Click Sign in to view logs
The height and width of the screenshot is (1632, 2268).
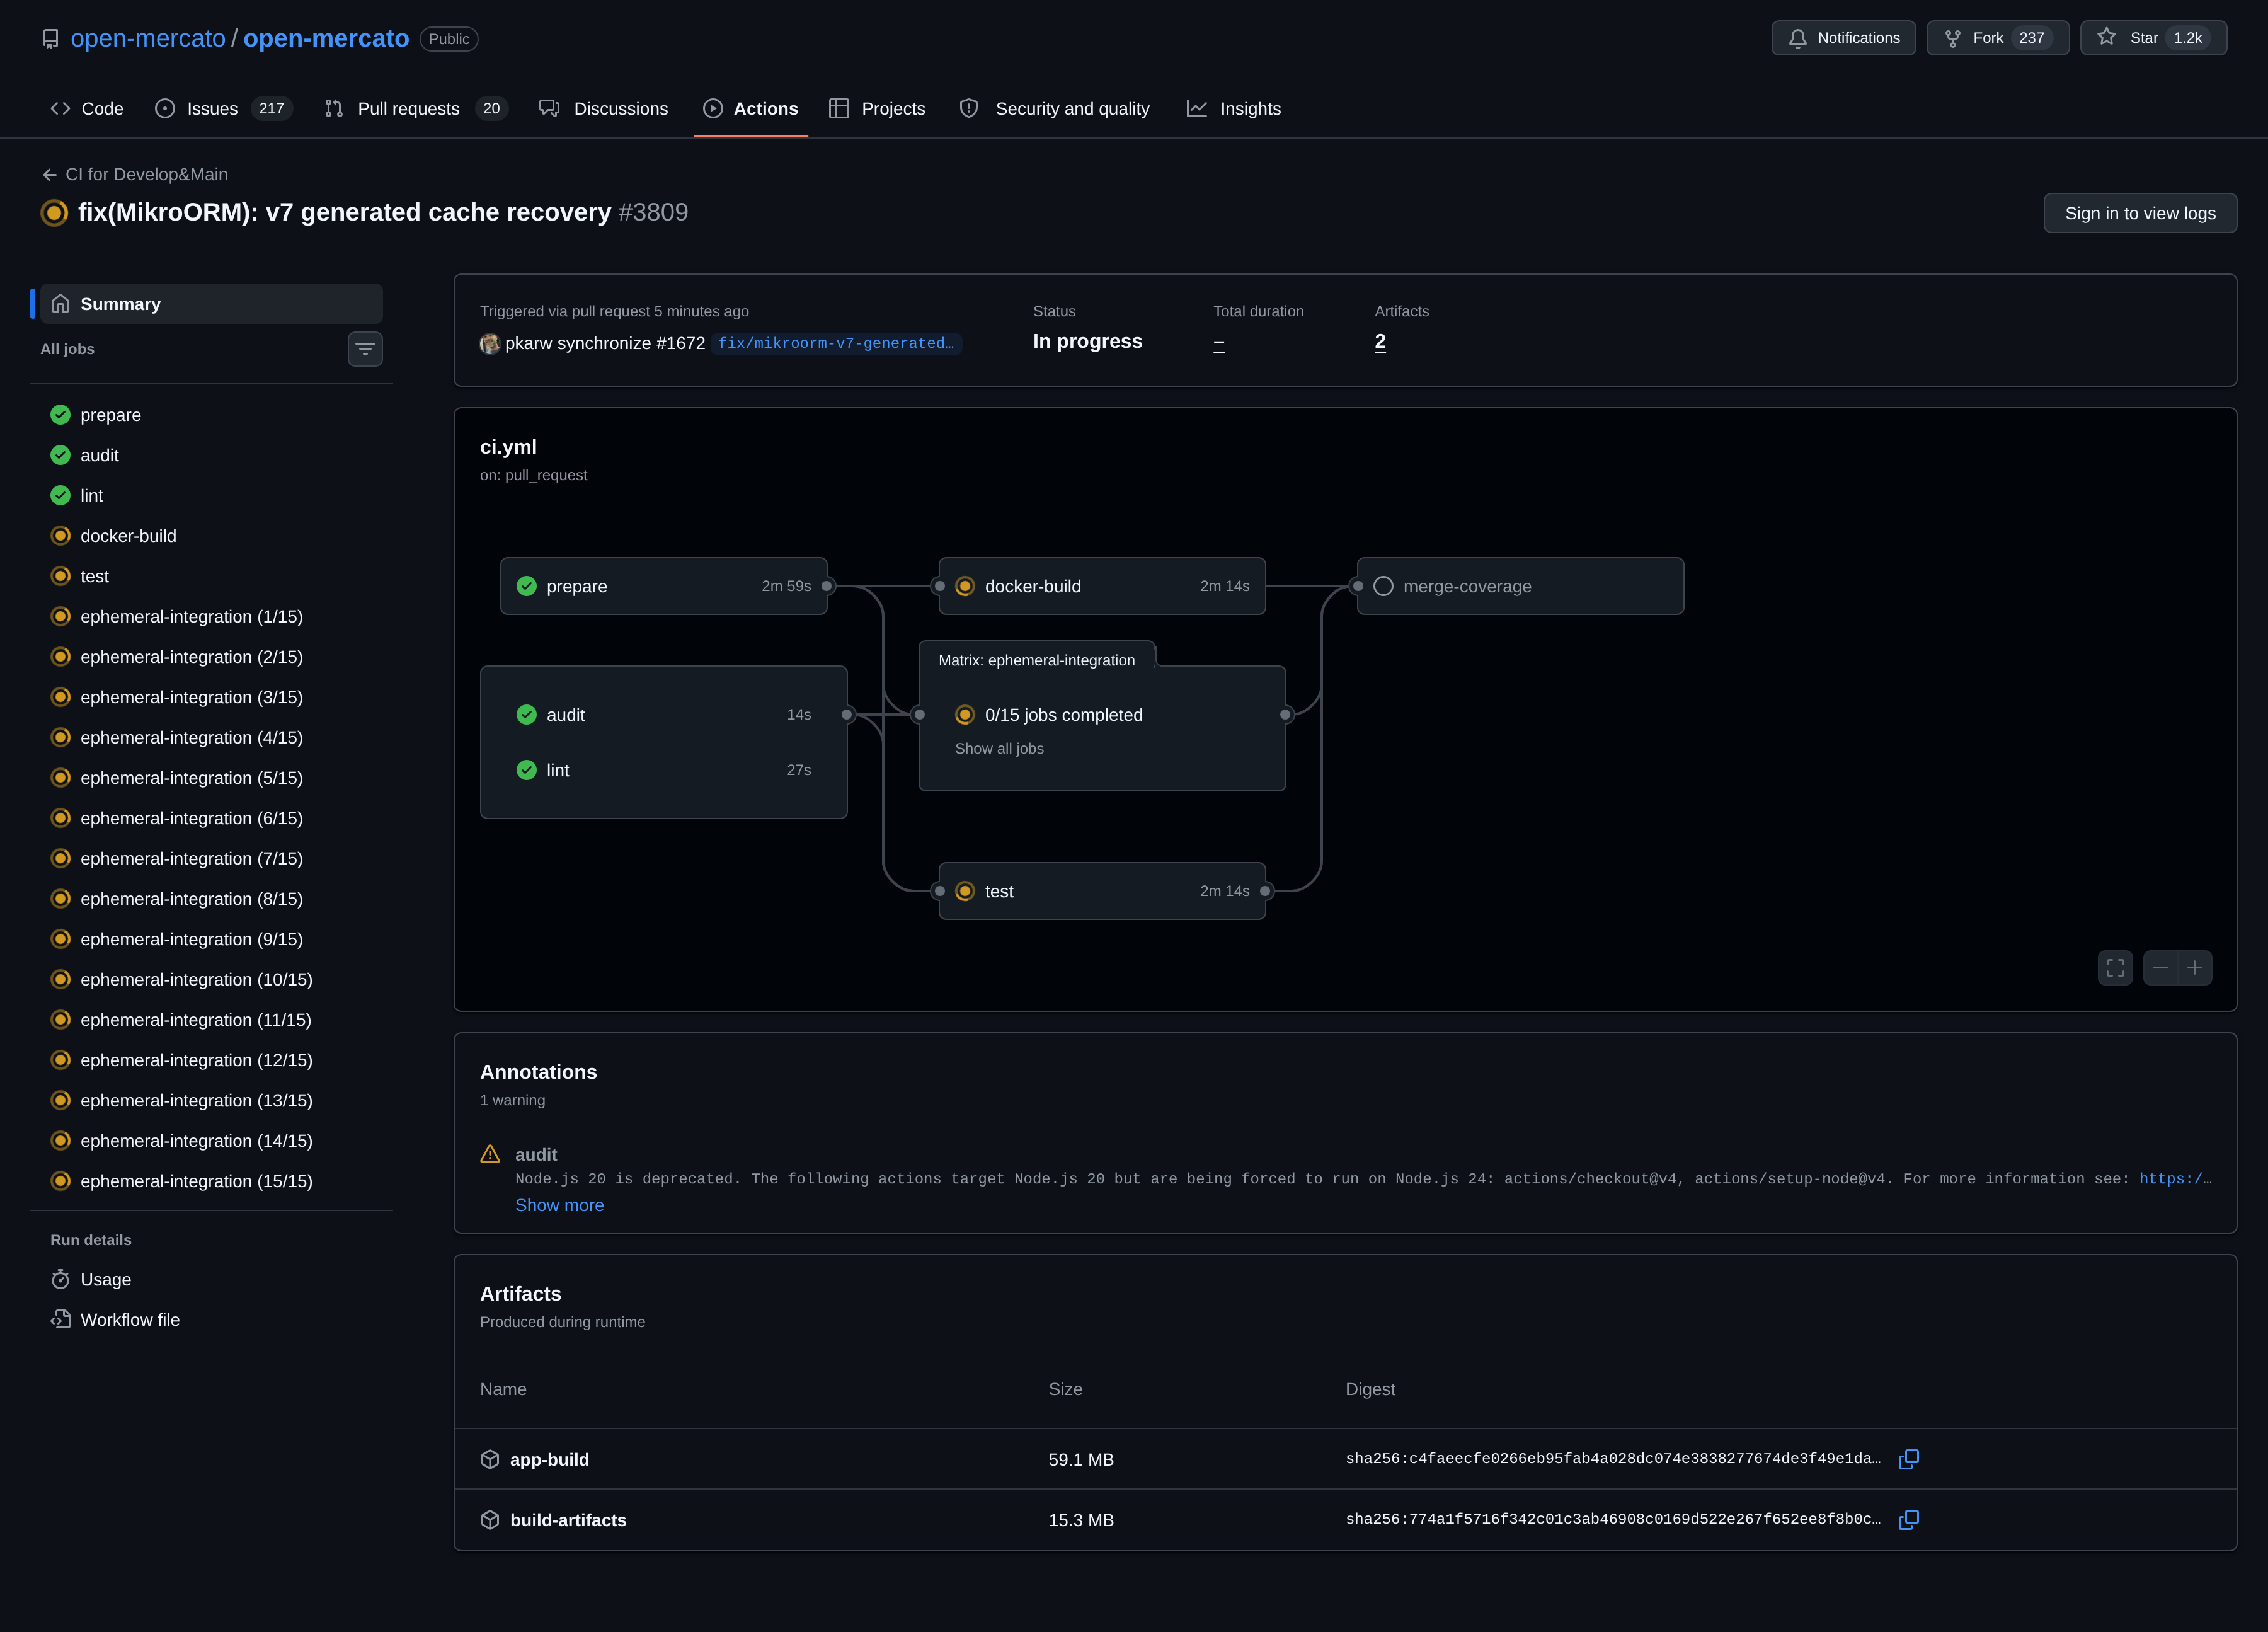(2140, 213)
